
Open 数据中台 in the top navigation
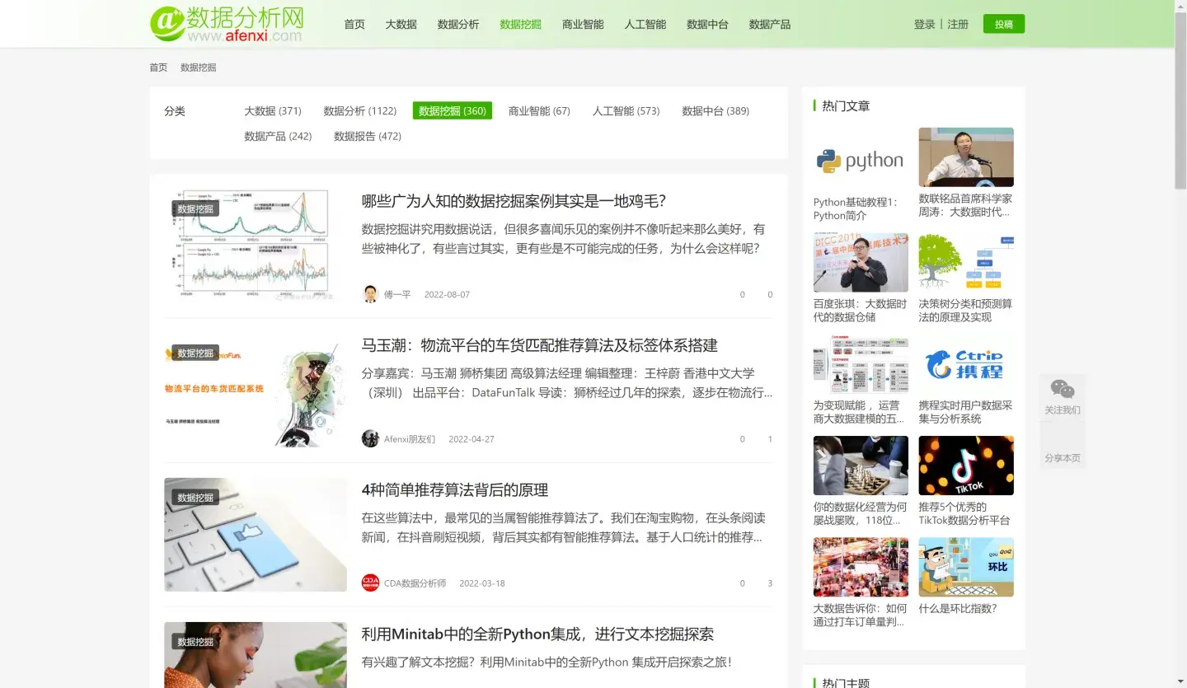click(707, 24)
